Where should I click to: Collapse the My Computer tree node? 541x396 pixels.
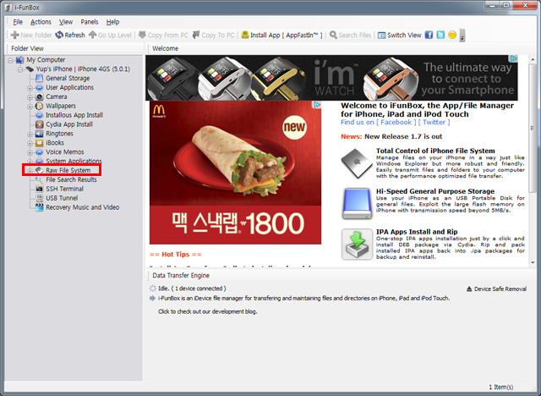(x=11, y=60)
